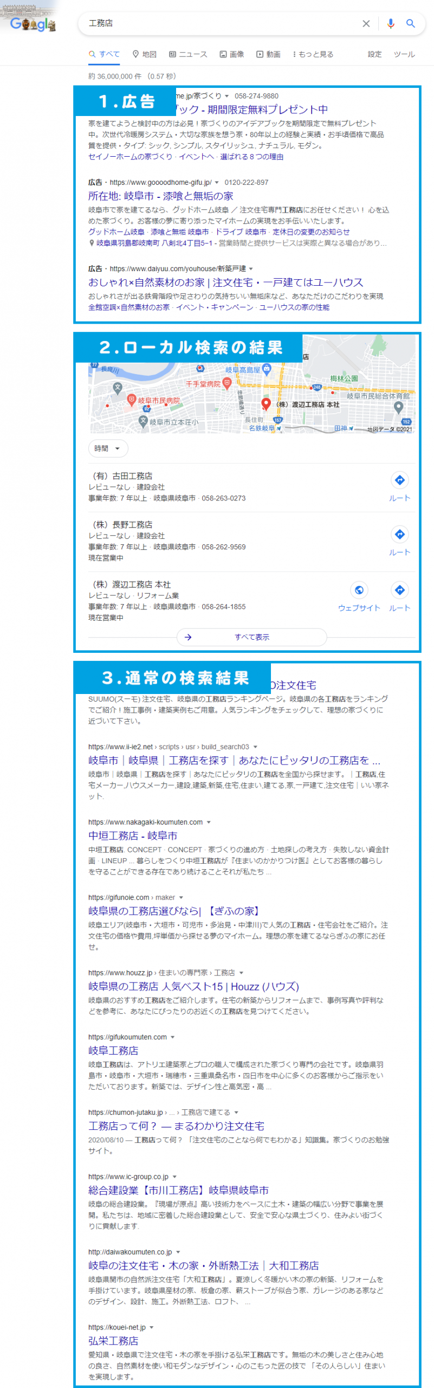Viewport: 434px width, 1388px height.
Task: Open sitelink 定休日の変更のお知らせ
Action: click(x=311, y=232)
